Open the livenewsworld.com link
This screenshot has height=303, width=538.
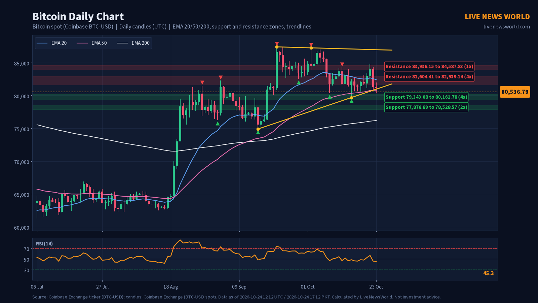[507, 27]
